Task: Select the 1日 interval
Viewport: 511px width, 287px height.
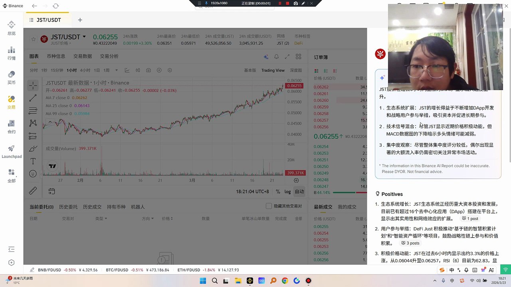Action: (x=97, y=70)
